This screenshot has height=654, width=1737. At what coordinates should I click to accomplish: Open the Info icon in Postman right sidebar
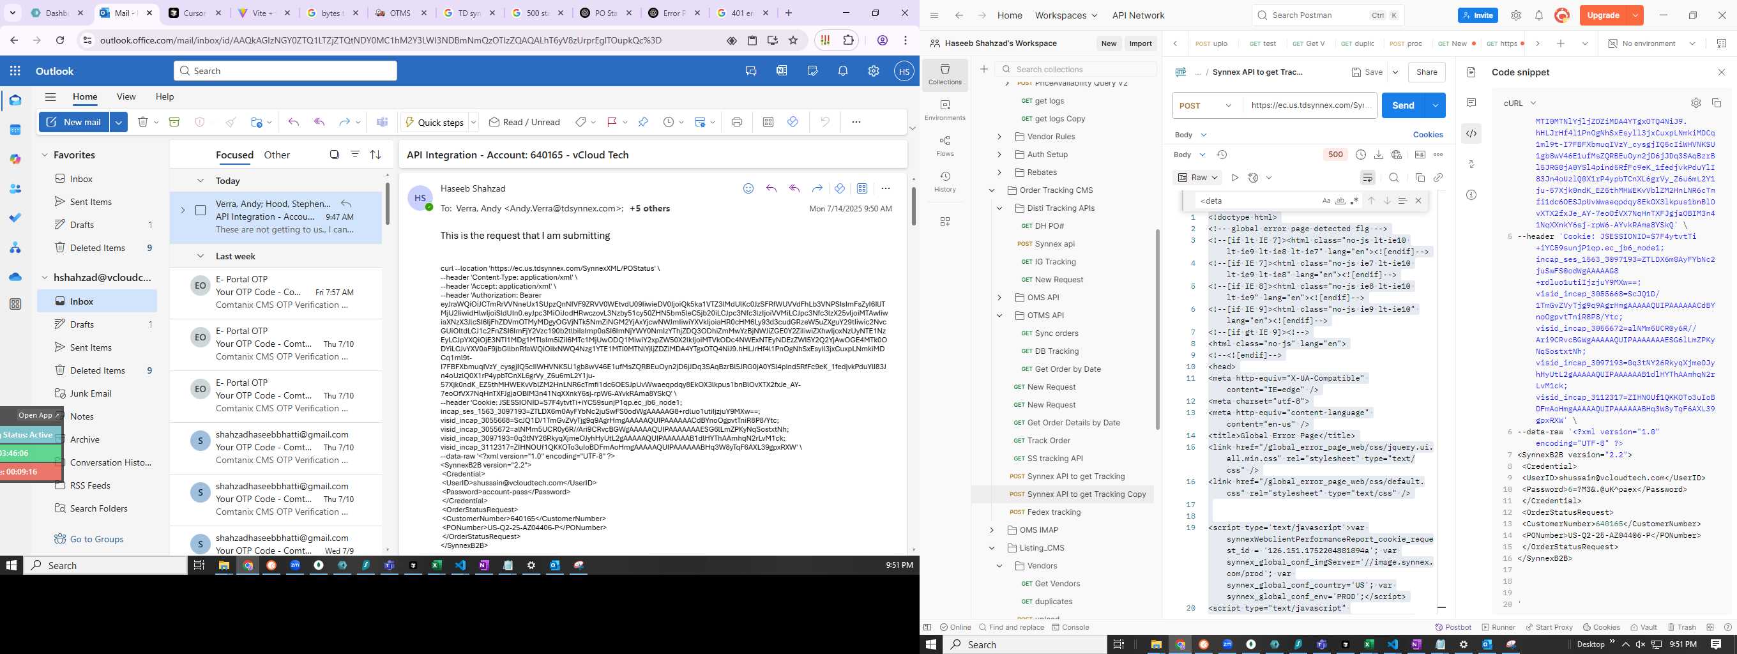1471,195
